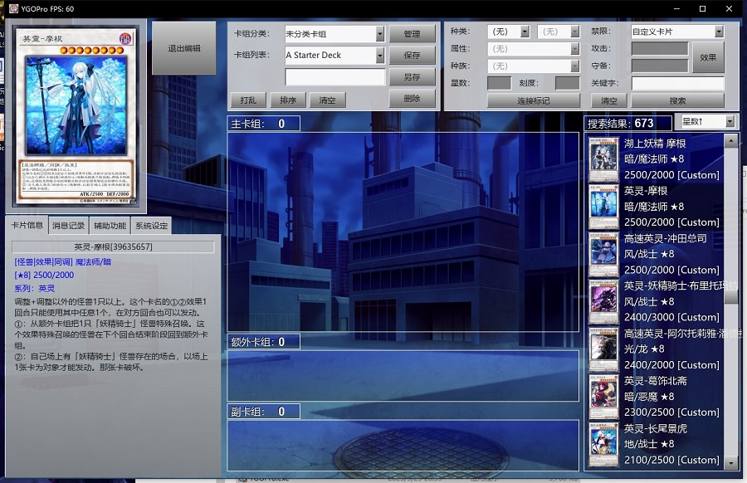Click the 搜索 button to search cards
This screenshot has width=747, height=483.
click(677, 100)
